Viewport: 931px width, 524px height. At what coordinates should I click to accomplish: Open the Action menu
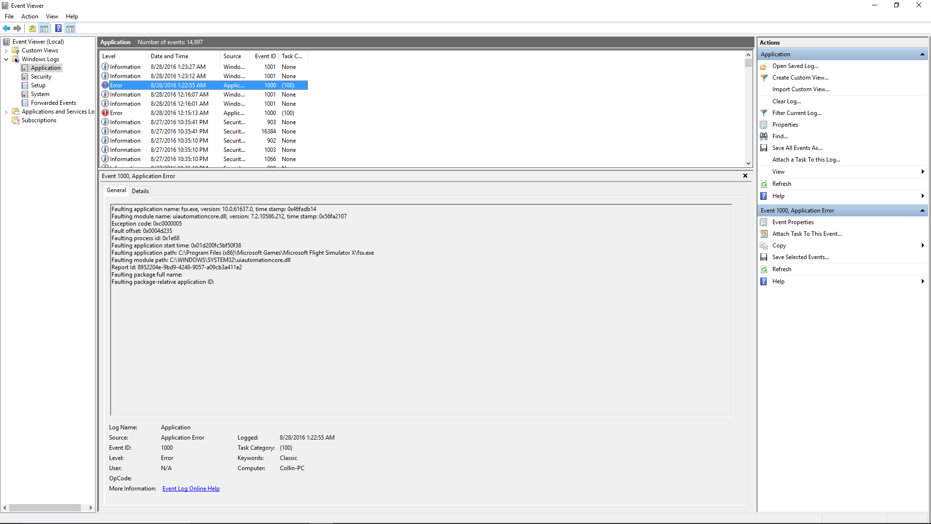point(30,16)
